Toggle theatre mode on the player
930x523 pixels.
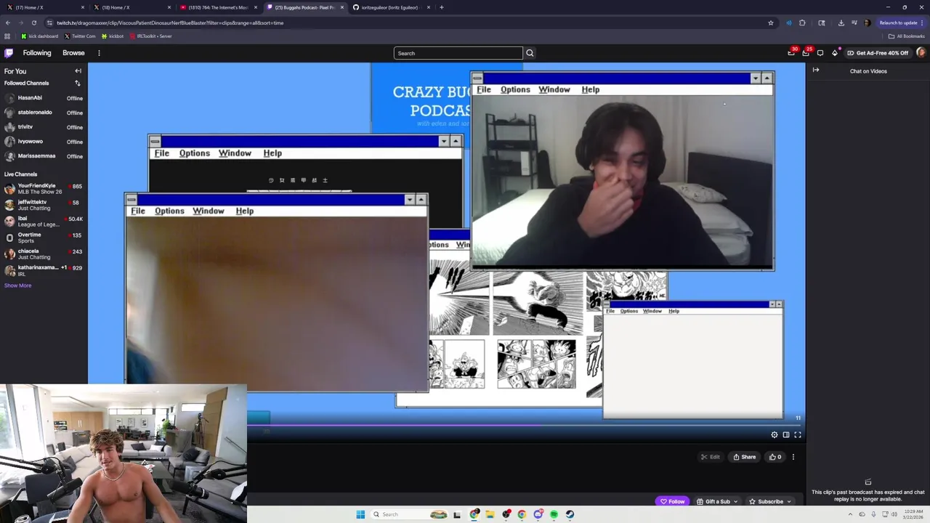(786, 434)
